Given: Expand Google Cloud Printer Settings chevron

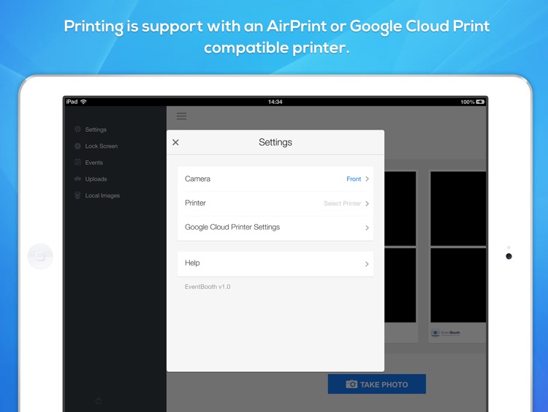Looking at the screenshot, I should [367, 228].
